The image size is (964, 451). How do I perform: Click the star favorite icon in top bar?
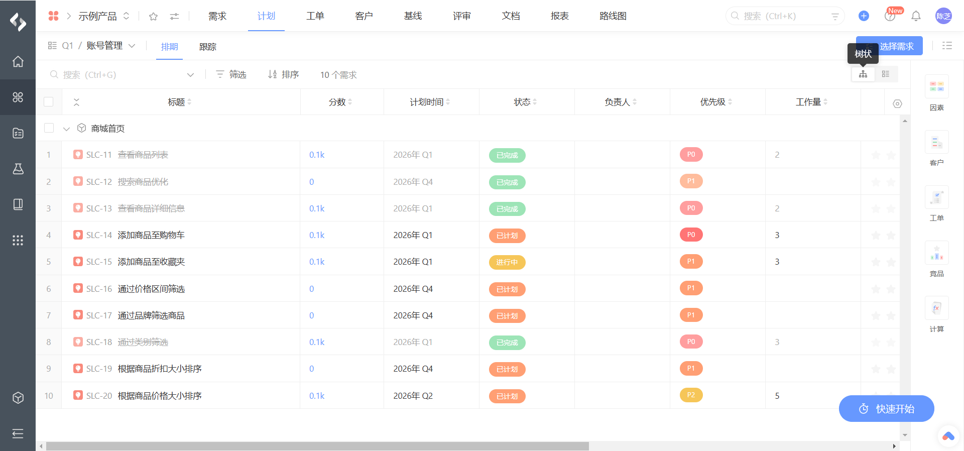[154, 17]
